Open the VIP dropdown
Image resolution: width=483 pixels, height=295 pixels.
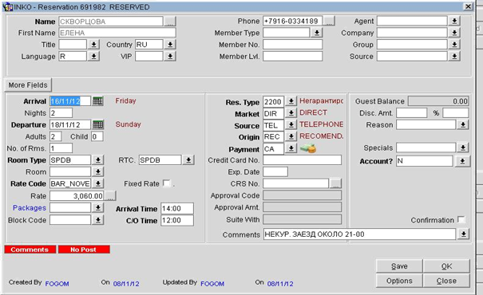pos(170,57)
